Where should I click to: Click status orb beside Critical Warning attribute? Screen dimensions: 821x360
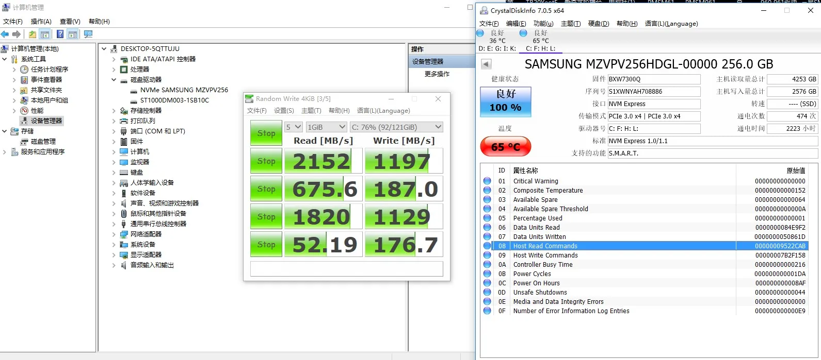487,181
